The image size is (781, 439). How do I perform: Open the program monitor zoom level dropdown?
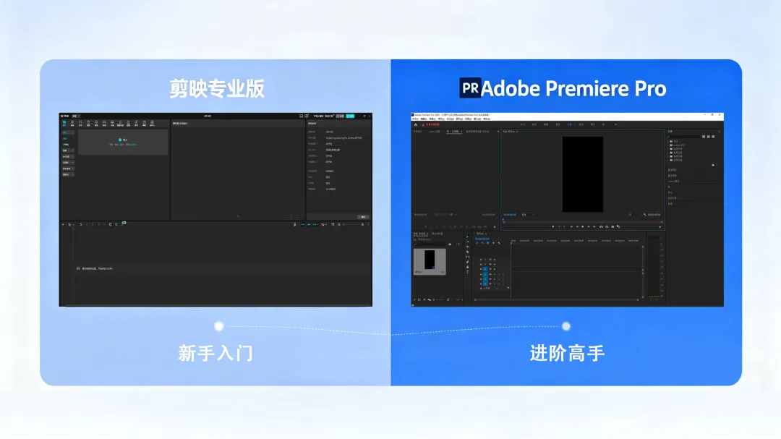click(528, 214)
